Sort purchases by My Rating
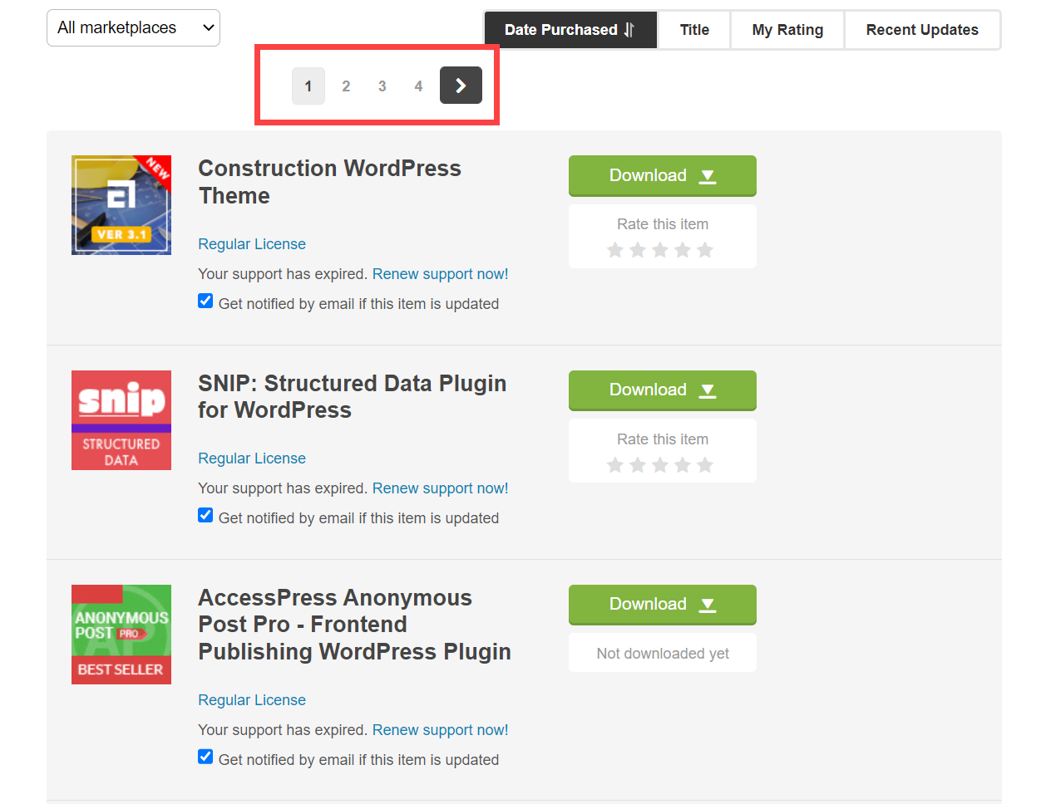Screen dimensions: 1046x804 pos(787,30)
